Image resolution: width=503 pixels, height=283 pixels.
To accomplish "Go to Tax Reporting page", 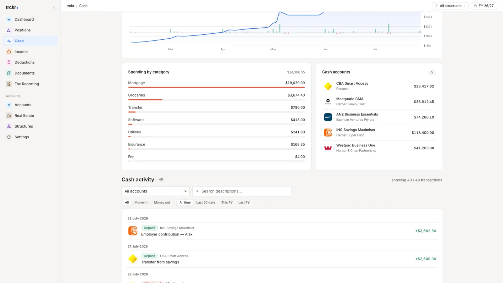I will (30, 84).
